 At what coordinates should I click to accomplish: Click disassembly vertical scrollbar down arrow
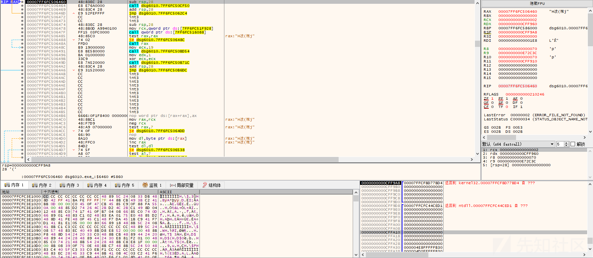[x=477, y=154]
